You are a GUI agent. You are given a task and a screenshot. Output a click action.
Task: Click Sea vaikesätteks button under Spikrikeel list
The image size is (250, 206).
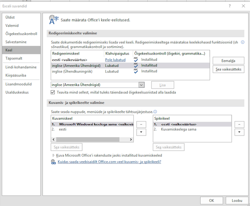point(169,147)
